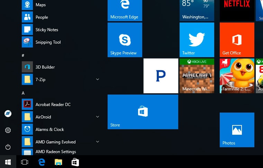Launch Edge from the taskbar
The height and width of the screenshot is (168, 263).
point(42,162)
